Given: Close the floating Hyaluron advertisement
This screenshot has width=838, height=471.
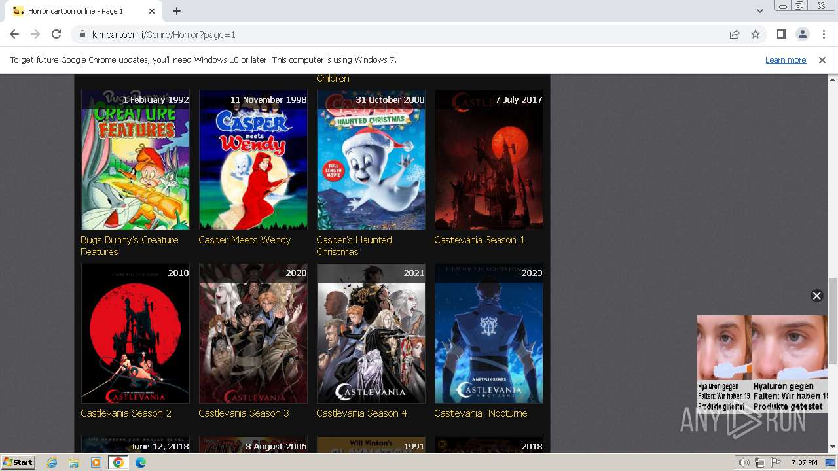Looking at the screenshot, I should tap(816, 296).
